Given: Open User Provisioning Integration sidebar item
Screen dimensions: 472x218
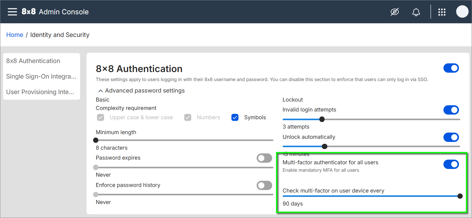Looking at the screenshot, I should [x=40, y=92].
